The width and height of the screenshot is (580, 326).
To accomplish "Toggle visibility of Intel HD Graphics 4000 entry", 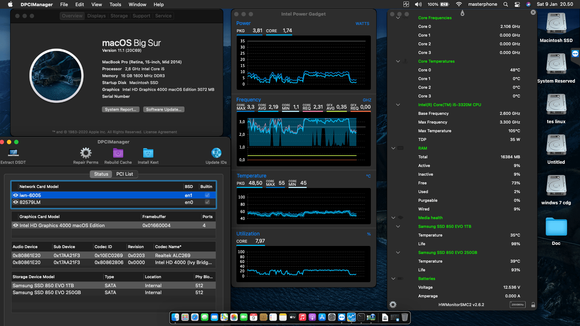I will click(x=15, y=225).
